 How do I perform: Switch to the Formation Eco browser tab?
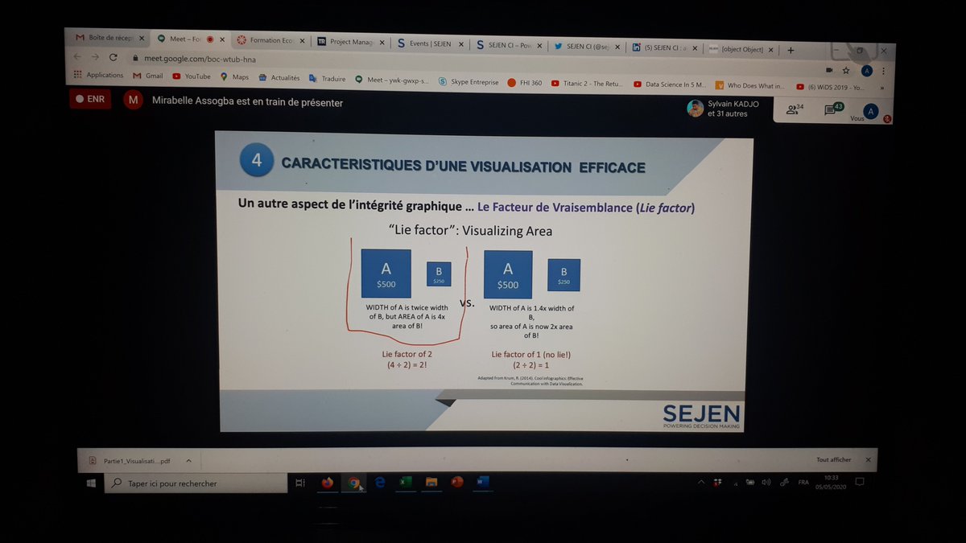pos(271,39)
